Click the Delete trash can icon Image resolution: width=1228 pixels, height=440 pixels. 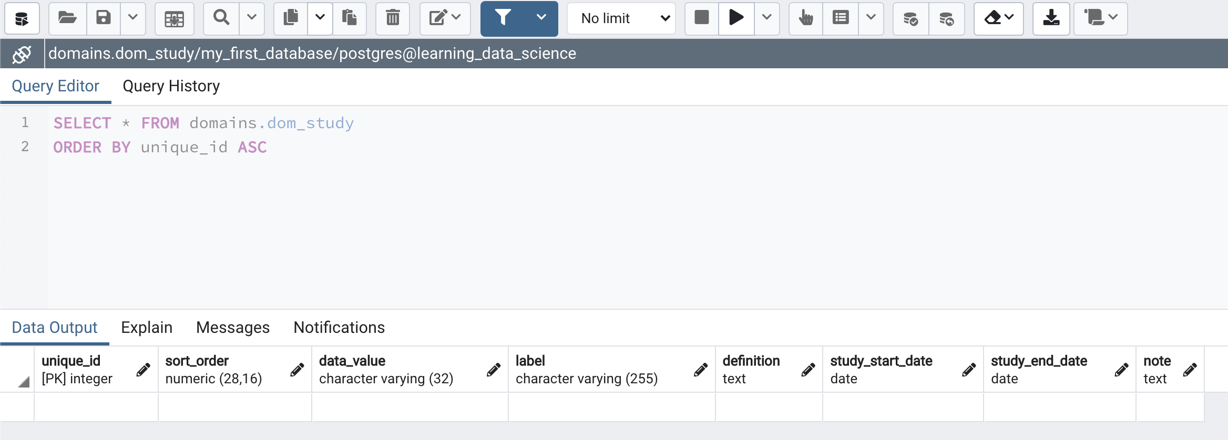pos(393,18)
